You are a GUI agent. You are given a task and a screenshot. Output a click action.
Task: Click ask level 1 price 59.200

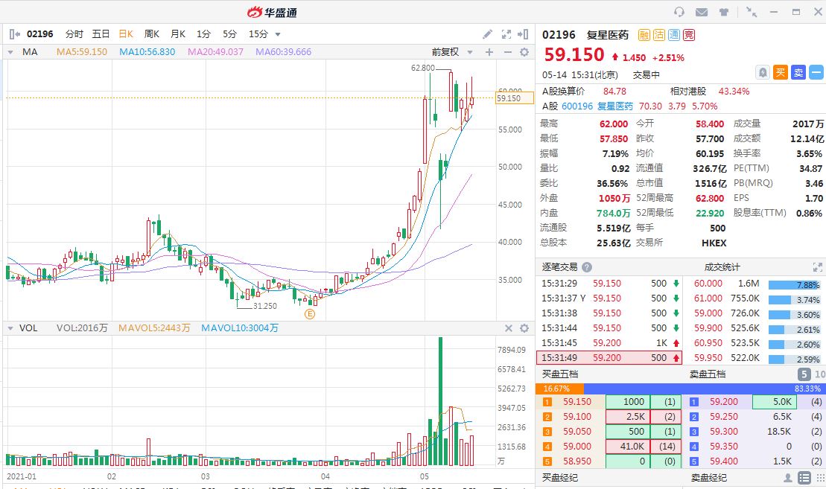(x=724, y=402)
